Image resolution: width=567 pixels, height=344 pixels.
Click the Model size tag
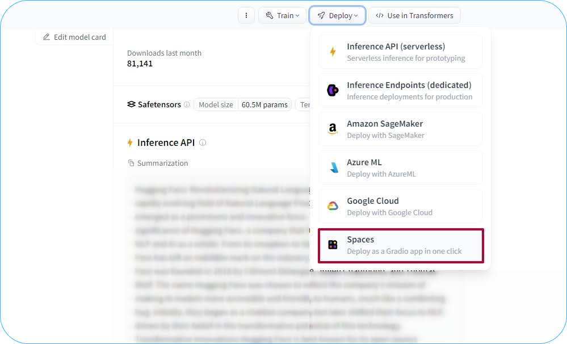pos(216,104)
